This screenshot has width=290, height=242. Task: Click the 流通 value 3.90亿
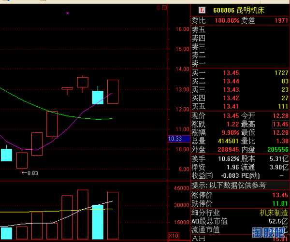pos(279,167)
